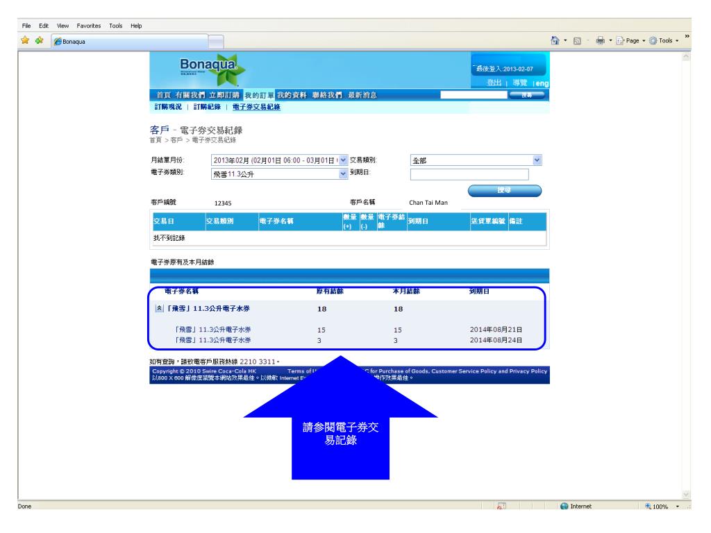Click customer number 12345
The height and width of the screenshot is (533, 711).
click(223, 203)
